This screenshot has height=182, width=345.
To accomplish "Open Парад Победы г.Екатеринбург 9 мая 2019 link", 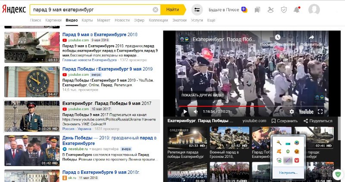I will pyautogui.click(x=107, y=69).
